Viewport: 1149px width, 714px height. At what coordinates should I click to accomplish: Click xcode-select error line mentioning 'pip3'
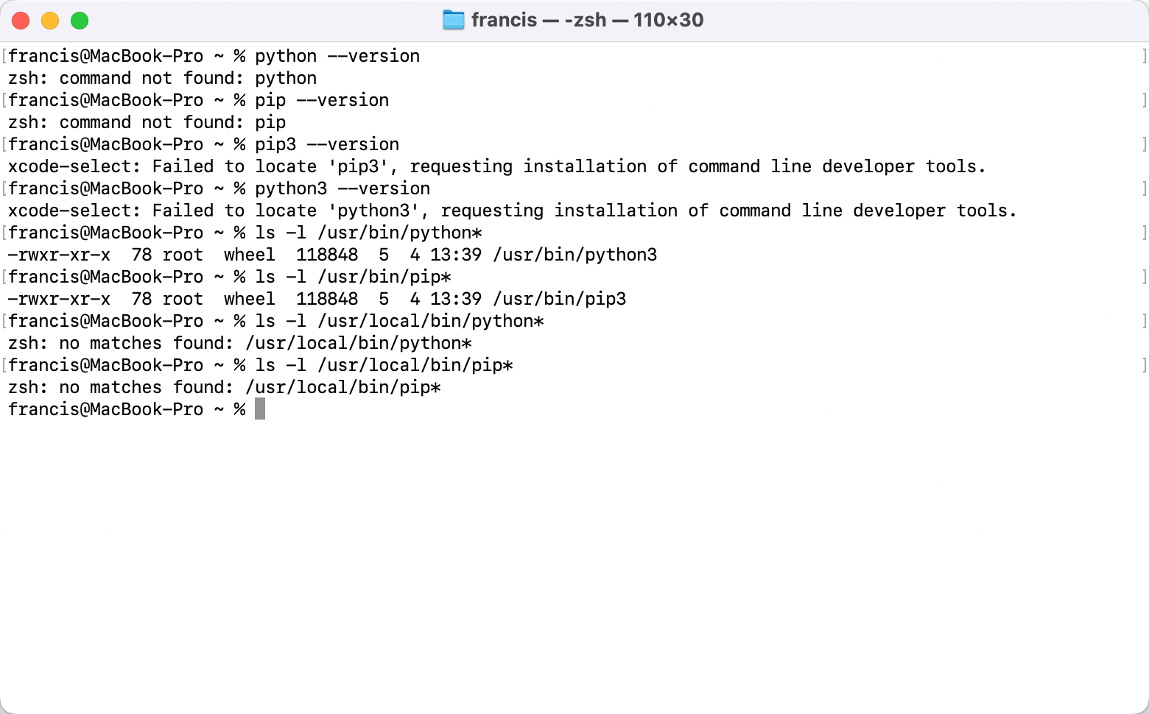(496, 166)
